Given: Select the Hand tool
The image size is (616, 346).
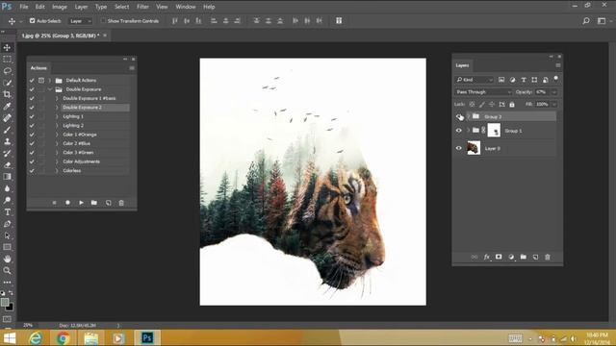Looking at the screenshot, I should click(x=7, y=259).
